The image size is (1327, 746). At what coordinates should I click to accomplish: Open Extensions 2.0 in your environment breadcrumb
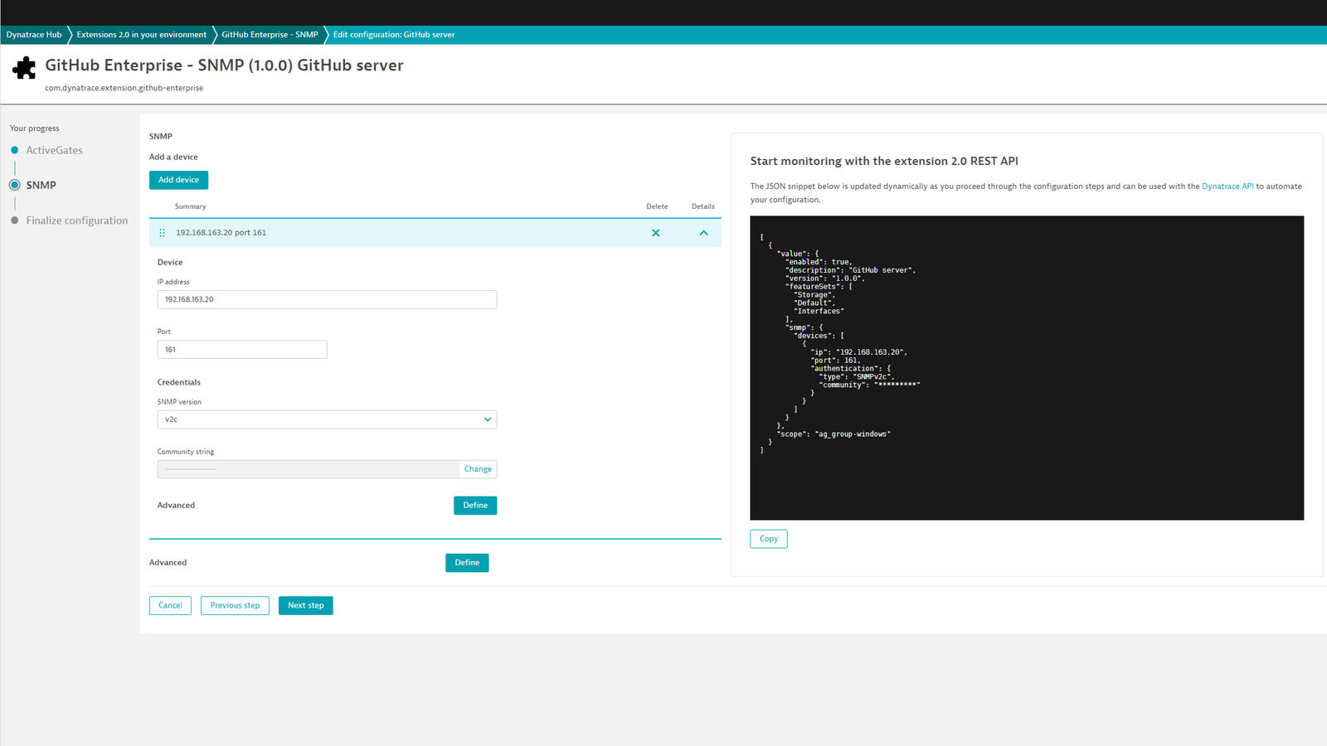142,35
